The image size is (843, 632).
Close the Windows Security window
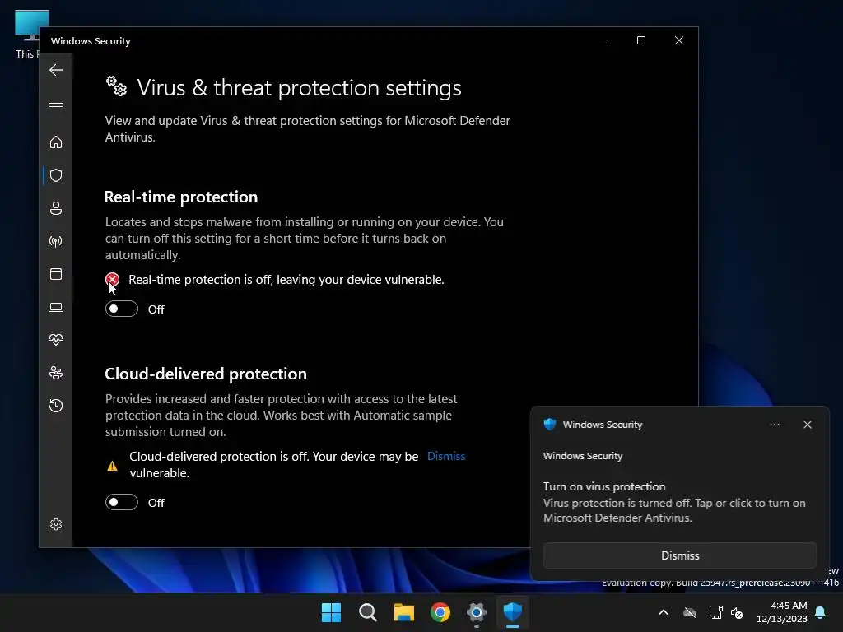679,40
